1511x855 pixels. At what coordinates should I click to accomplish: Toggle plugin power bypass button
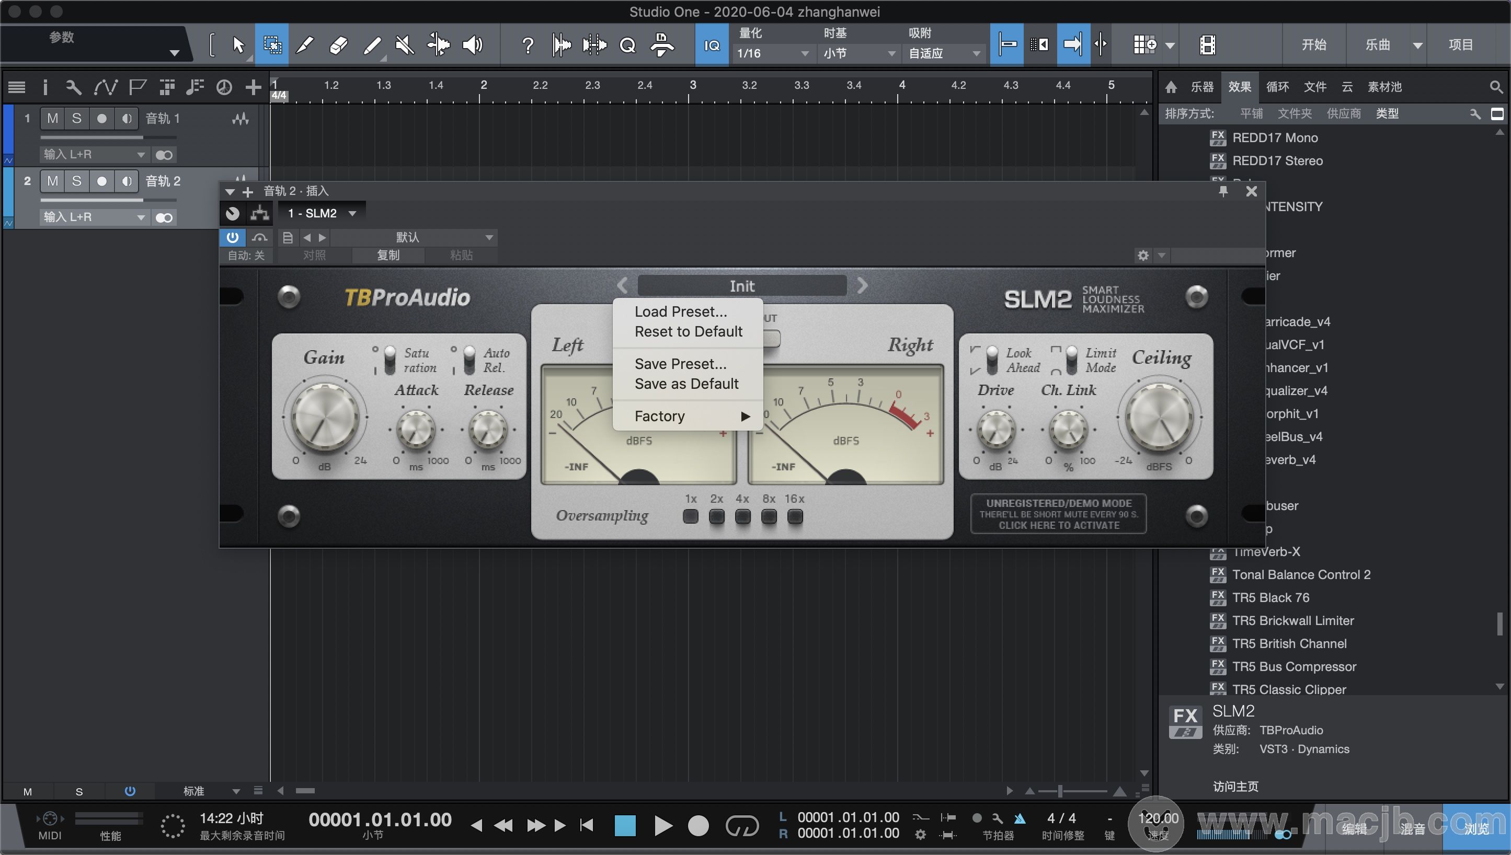click(x=232, y=237)
